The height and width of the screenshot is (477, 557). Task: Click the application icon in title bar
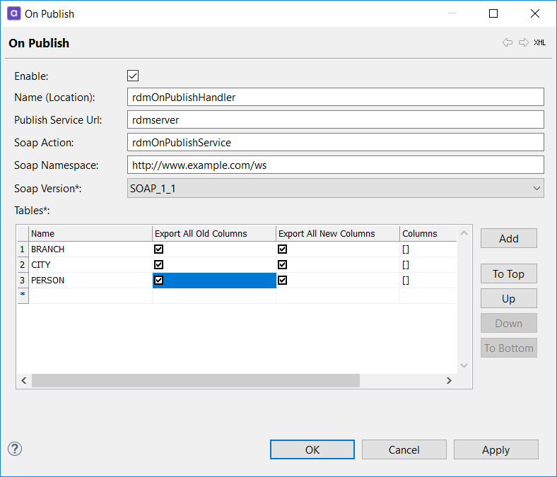tap(12, 13)
